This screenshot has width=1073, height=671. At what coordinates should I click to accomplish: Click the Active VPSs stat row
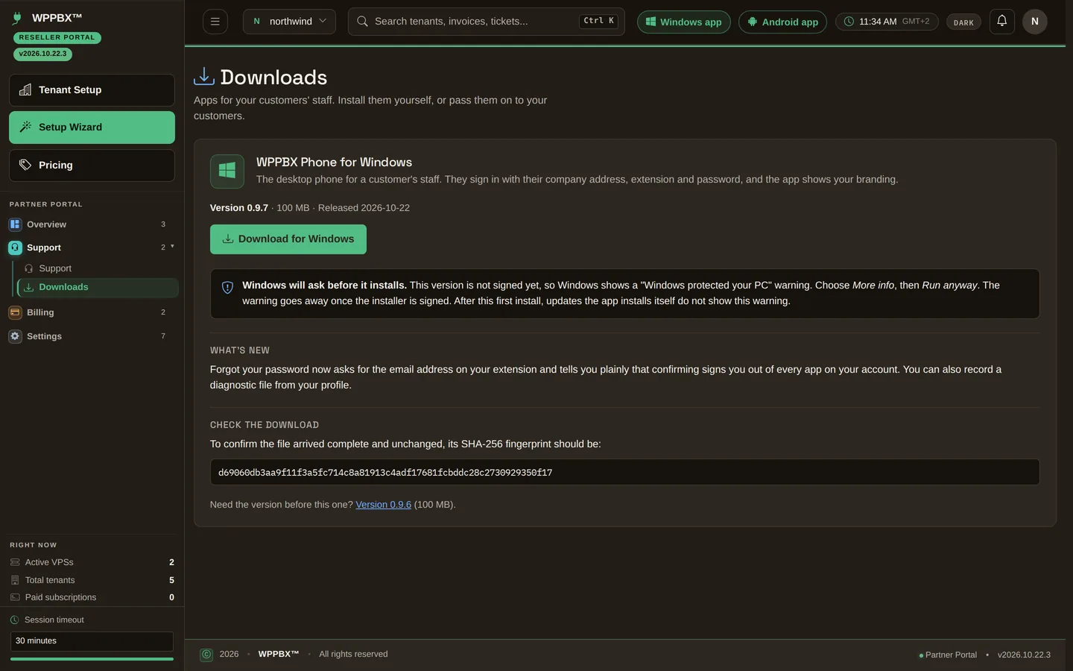(92, 562)
